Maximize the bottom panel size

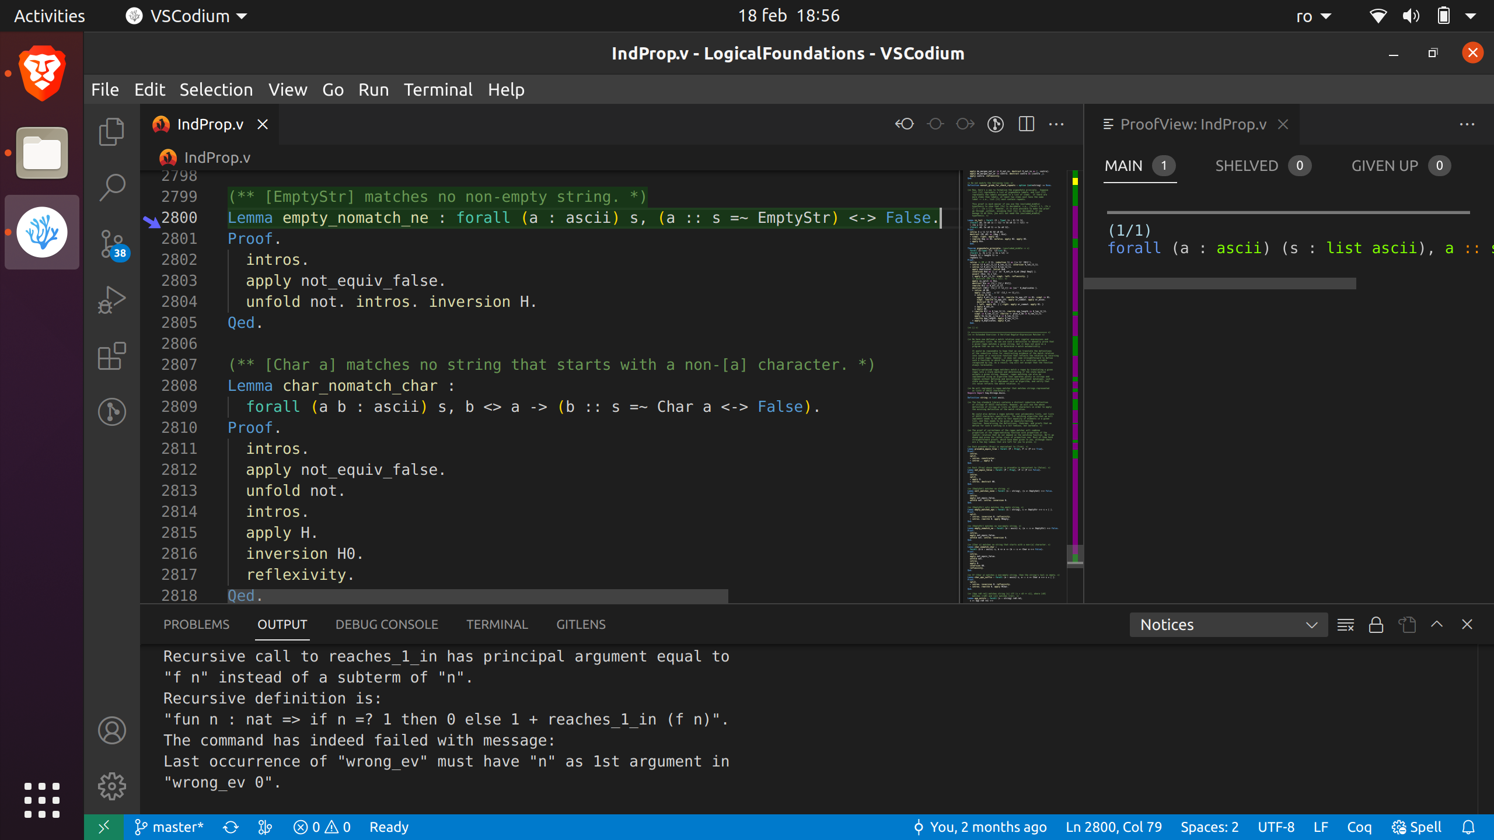1437,625
